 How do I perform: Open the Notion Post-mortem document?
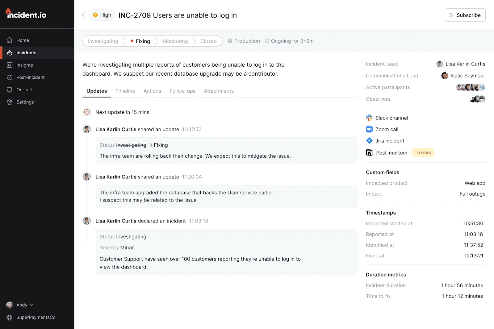(x=391, y=153)
